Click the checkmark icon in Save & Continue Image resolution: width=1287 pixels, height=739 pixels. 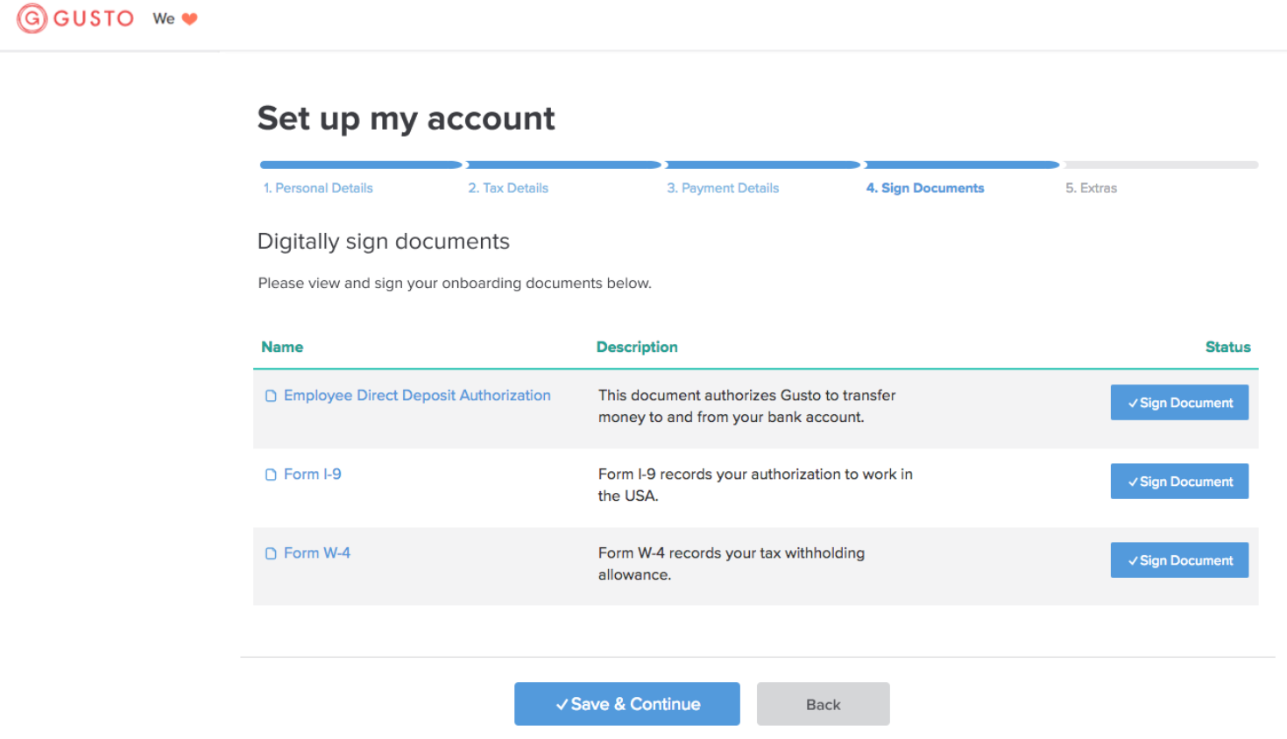coord(563,703)
